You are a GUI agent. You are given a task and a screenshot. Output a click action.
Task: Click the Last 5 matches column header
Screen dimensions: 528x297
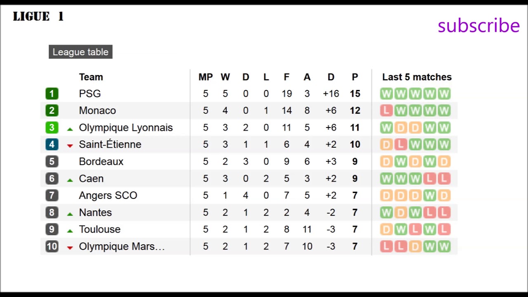point(417,77)
